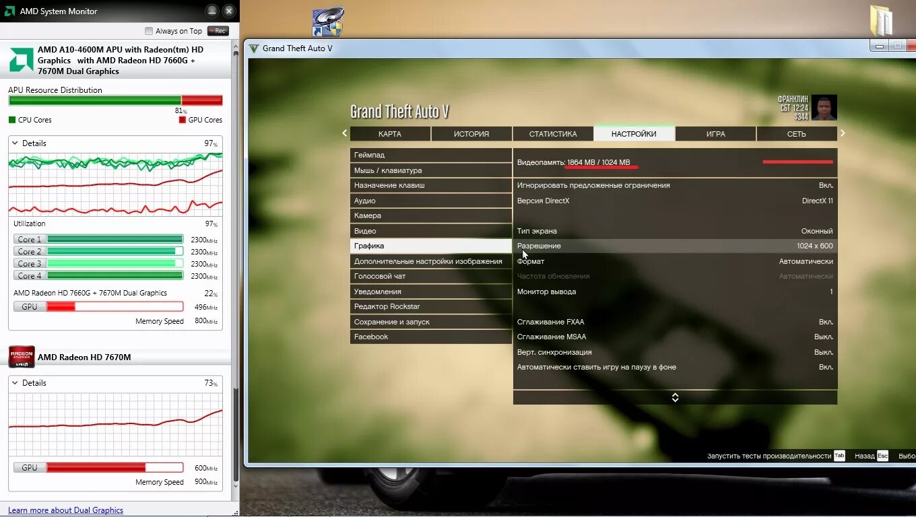Screen dimensions: 916x517
Task: Change the Тип экрана setting
Action: pyautogui.click(x=675, y=231)
